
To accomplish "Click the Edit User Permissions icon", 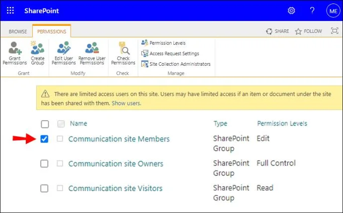I will point(64,48).
